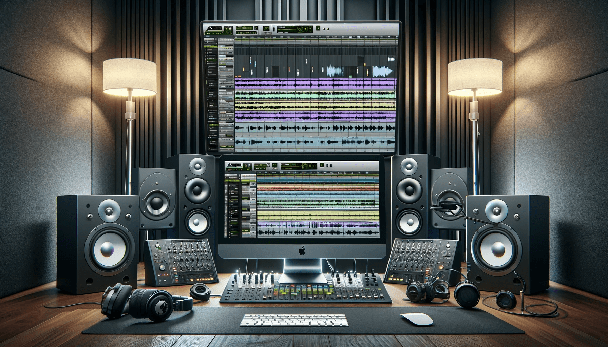The width and height of the screenshot is (608, 347).
Task: Select the yellow waveform track on upper monitor
Action: [x=316, y=105]
